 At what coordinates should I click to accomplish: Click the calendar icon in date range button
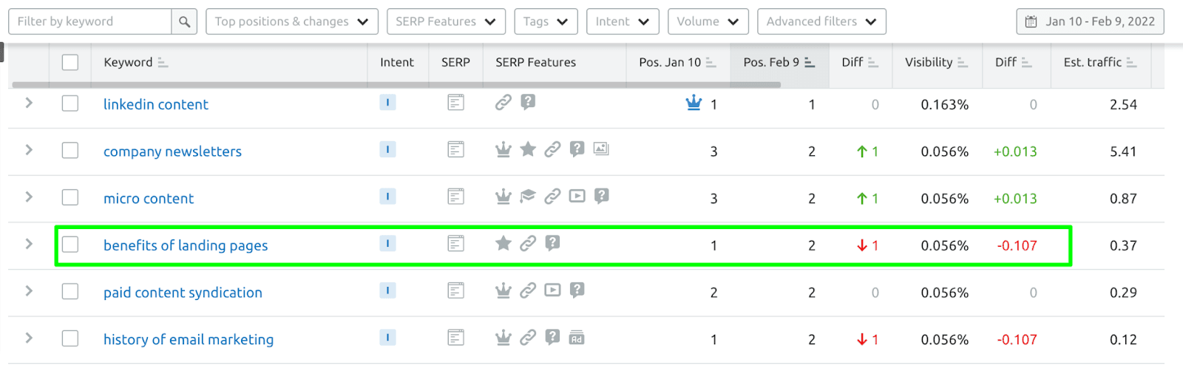tap(1031, 21)
